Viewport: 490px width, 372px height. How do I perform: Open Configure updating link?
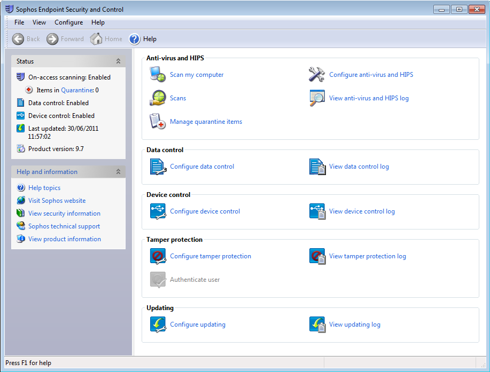click(x=198, y=324)
